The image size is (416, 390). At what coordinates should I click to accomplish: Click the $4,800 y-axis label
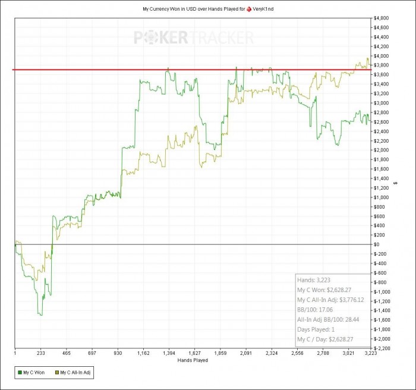click(381, 18)
